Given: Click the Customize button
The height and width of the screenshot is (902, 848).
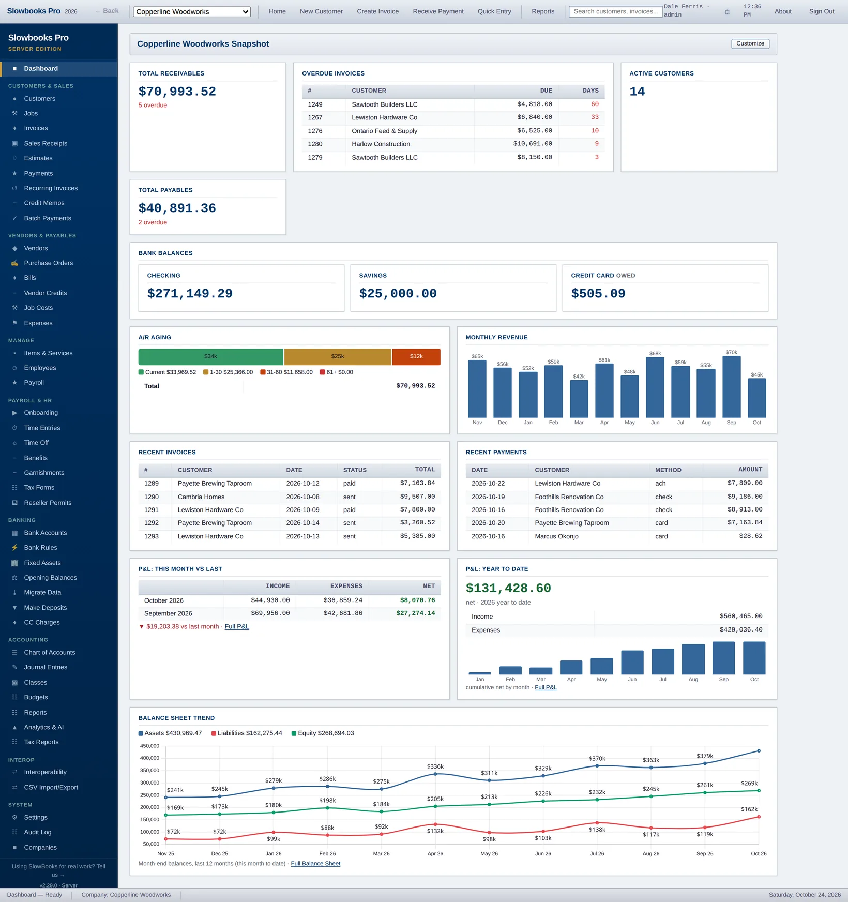Looking at the screenshot, I should point(750,43).
